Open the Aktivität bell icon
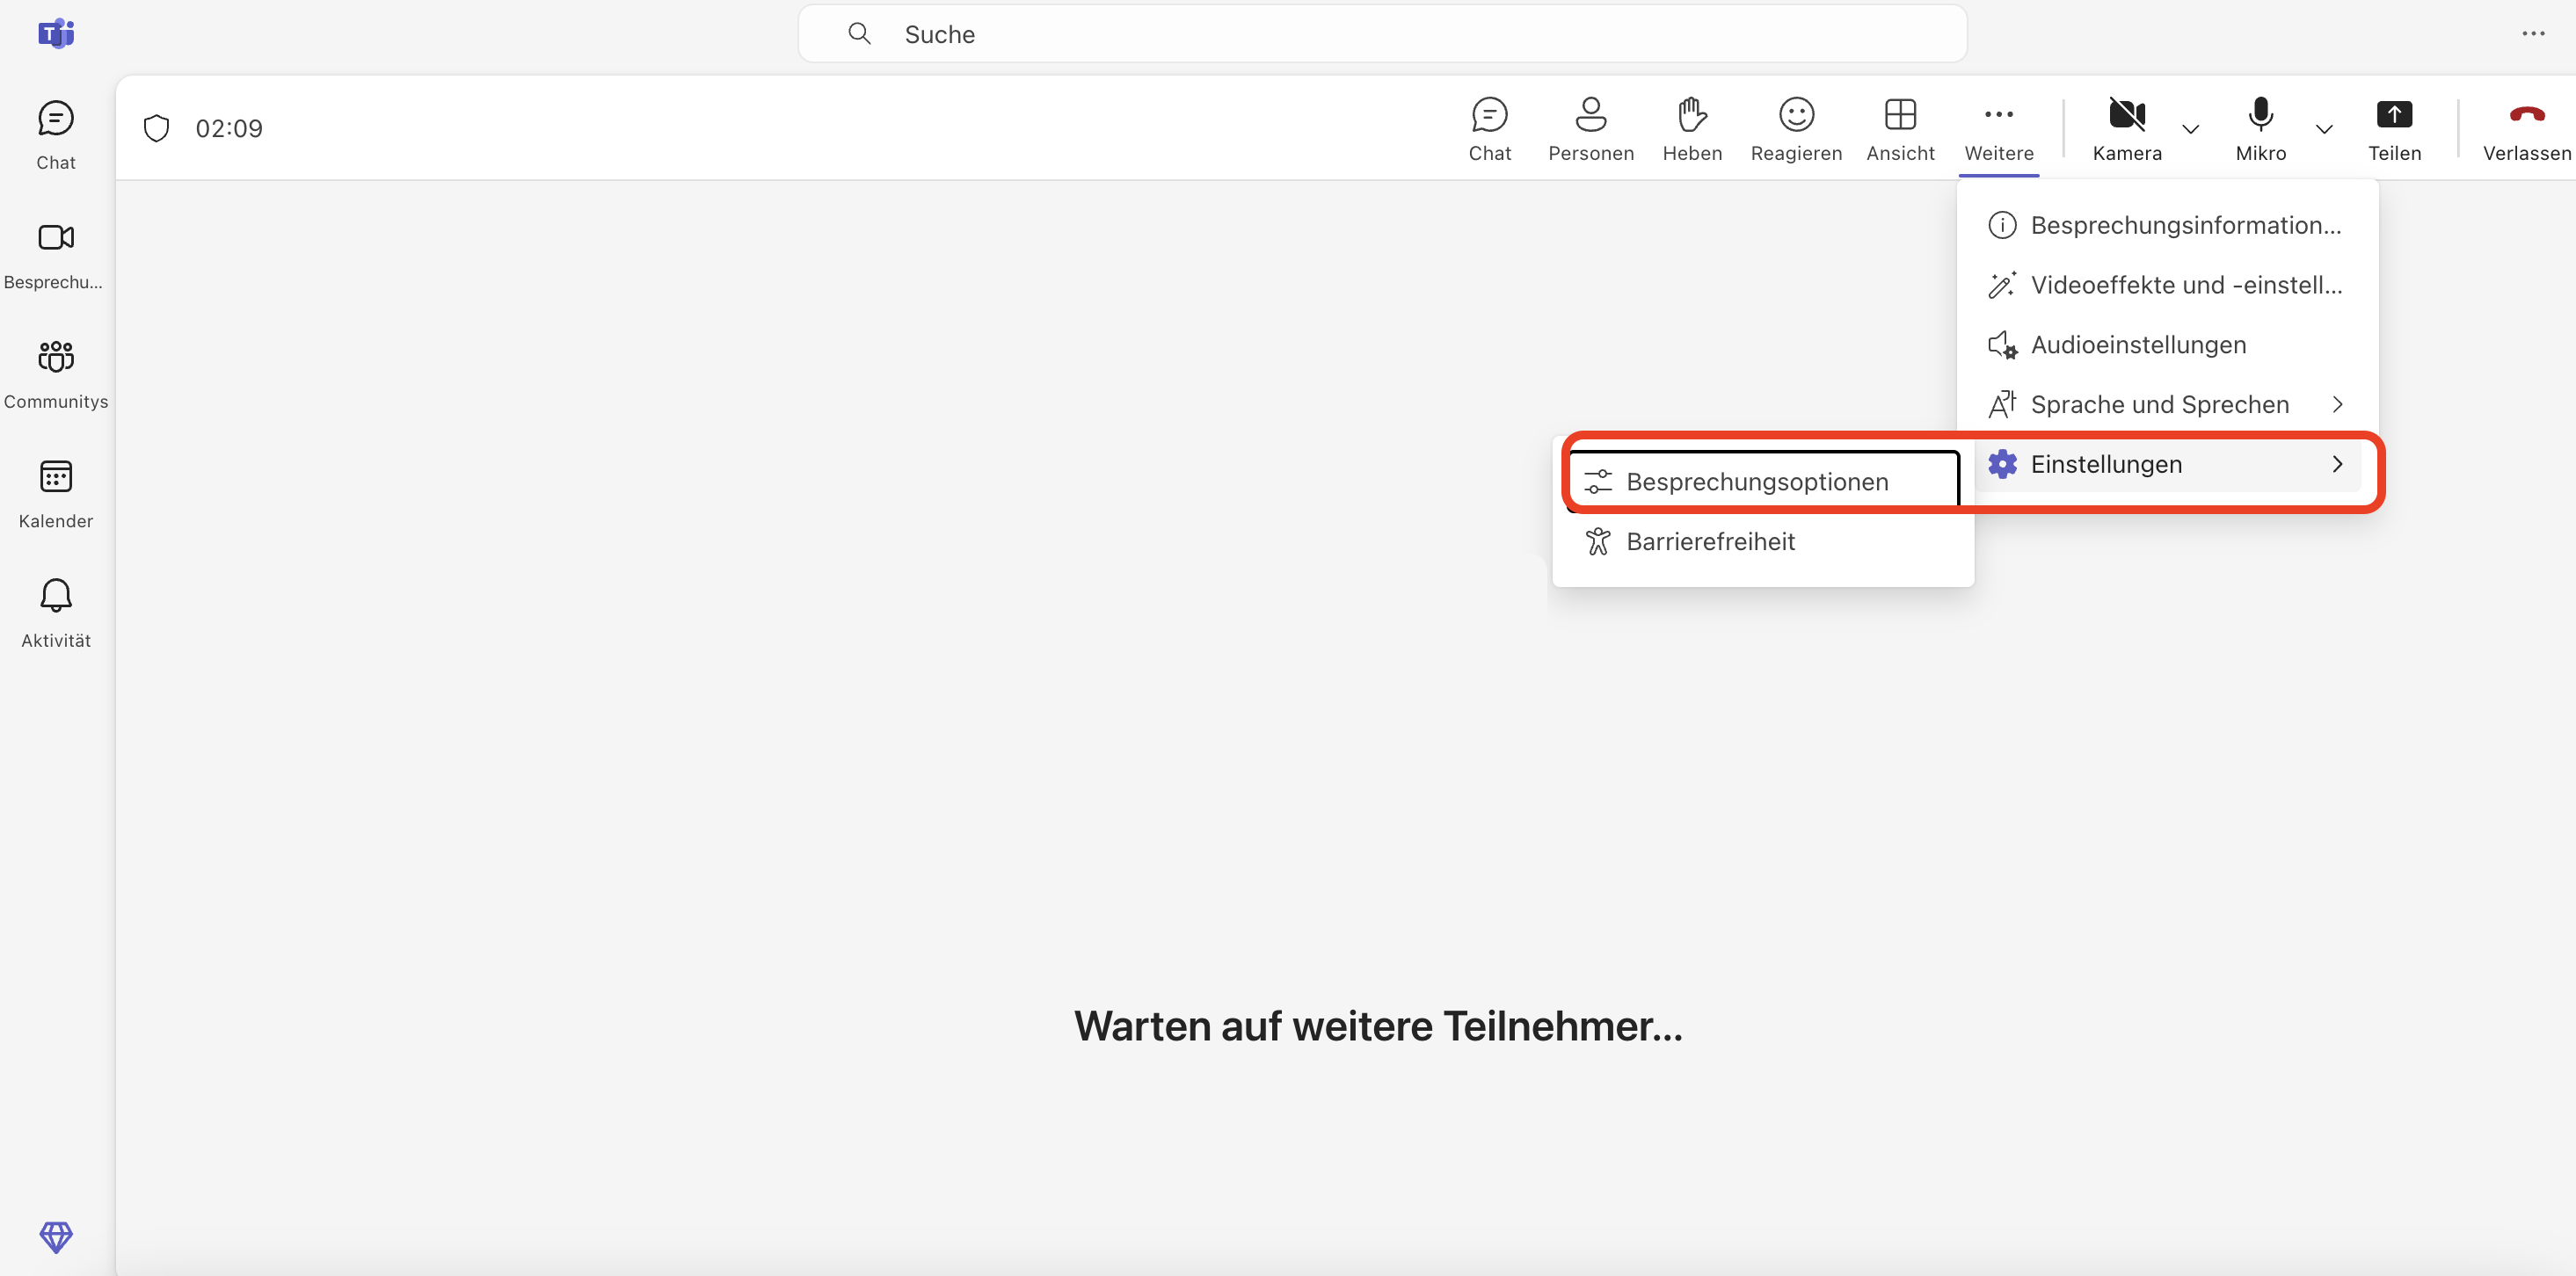The height and width of the screenshot is (1276, 2576). [x=55, y=612]
